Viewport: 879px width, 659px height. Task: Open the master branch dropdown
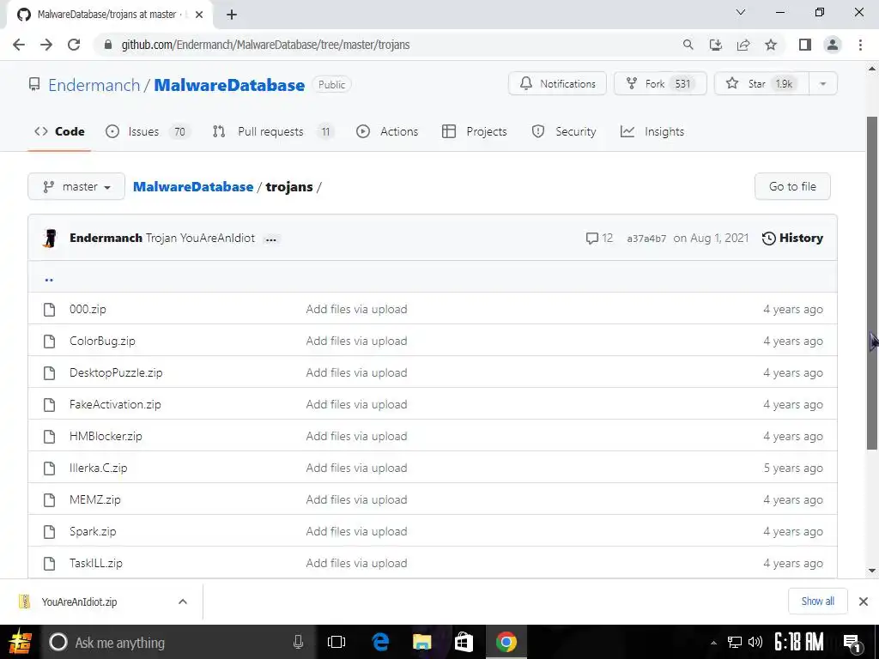coord(76,186)
